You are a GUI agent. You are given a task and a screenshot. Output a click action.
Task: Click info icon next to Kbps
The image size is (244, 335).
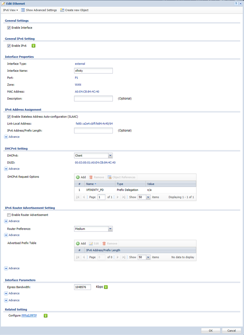click(x=106, y=287)
